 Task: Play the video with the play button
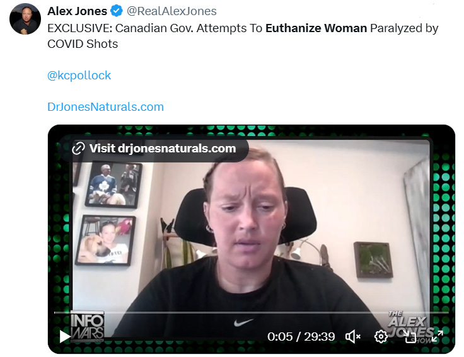coord(64,336)
